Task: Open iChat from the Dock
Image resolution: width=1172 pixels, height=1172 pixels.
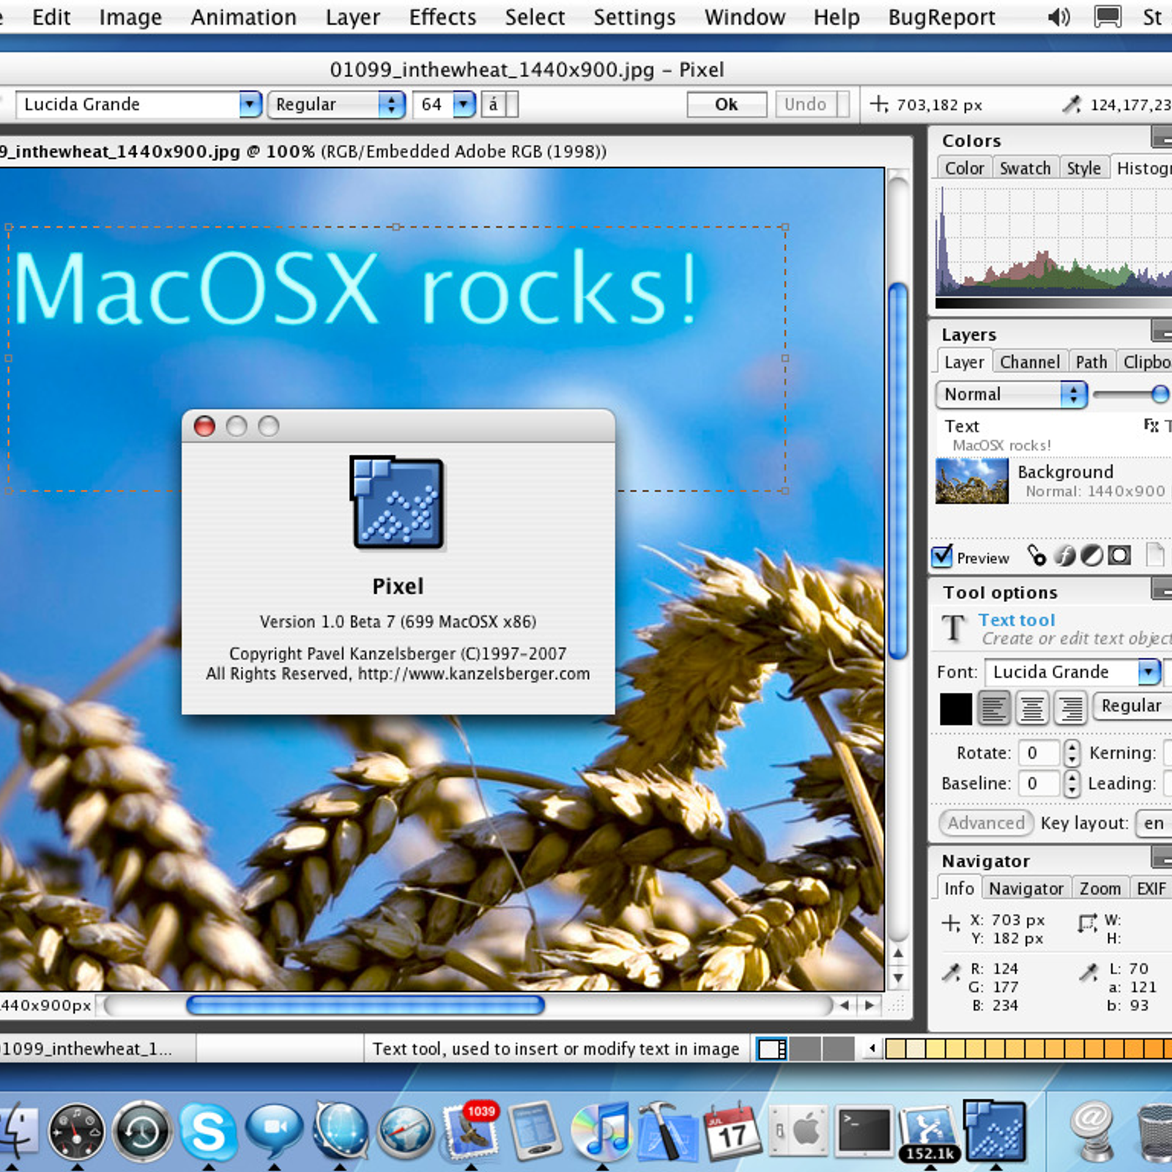Action: click(x=274, y=1132)
